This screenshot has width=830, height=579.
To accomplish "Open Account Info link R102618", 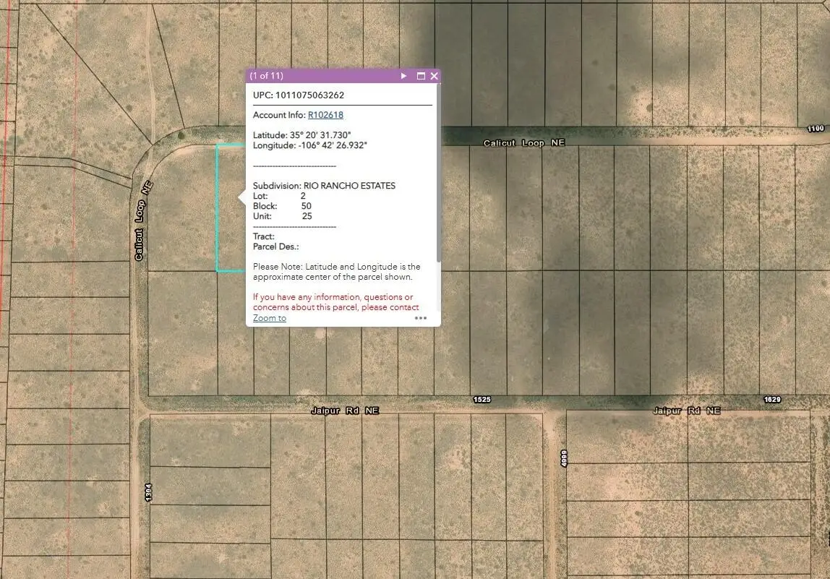I will point(326,114).
